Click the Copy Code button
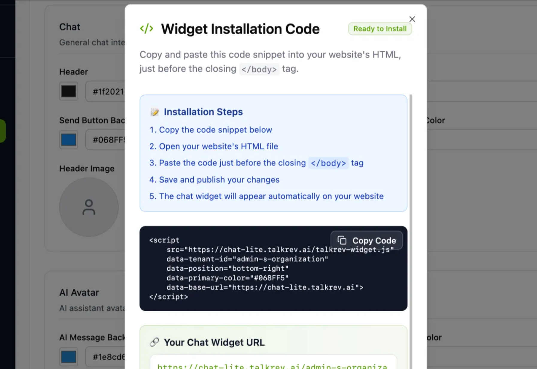 (x=367, y=240)
